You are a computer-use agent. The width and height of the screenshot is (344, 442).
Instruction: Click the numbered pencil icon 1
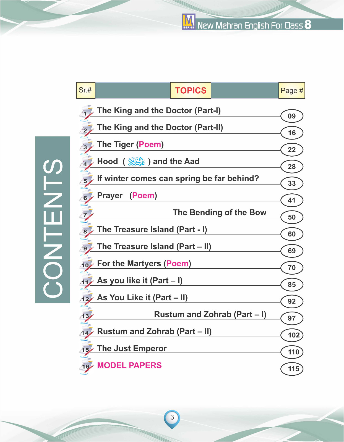86,113
